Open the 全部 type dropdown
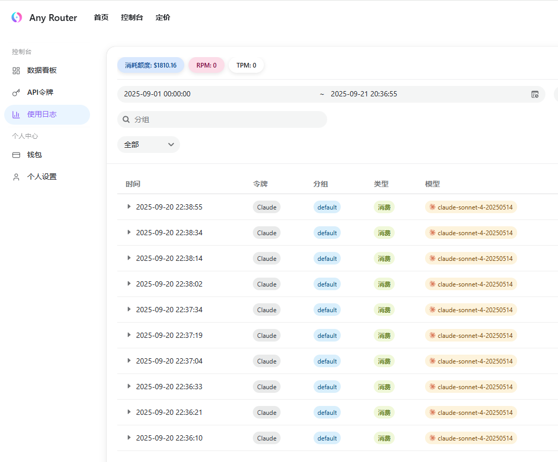Image resolution: width=558 pixels, height=462 pixels. pos(148,145)
